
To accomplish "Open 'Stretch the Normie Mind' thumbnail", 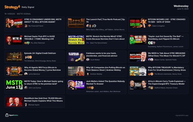I will [76, 40].
